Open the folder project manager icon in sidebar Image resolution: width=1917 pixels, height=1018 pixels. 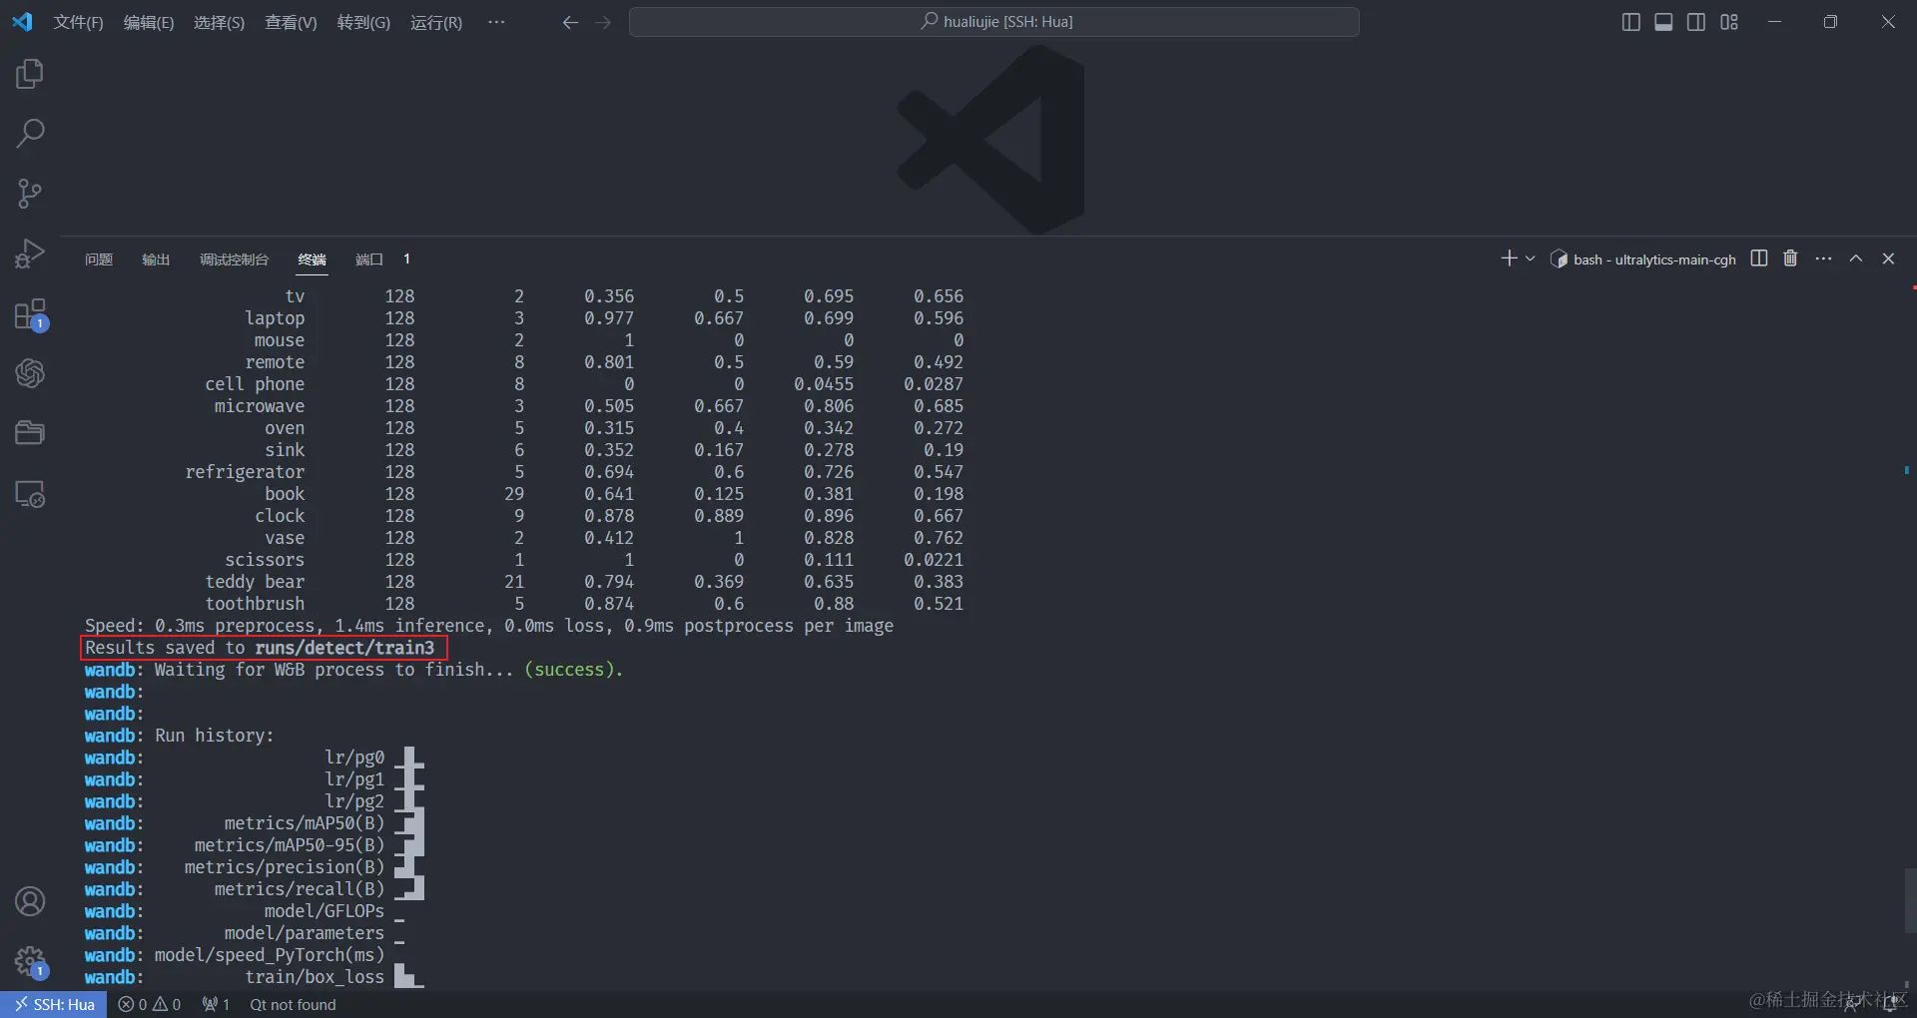30,433
